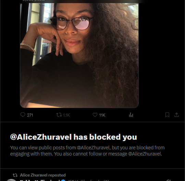Screen dimensions: 185x181
Task: Open the reposted tweet author's display name
Action: (x=40, y=180)
